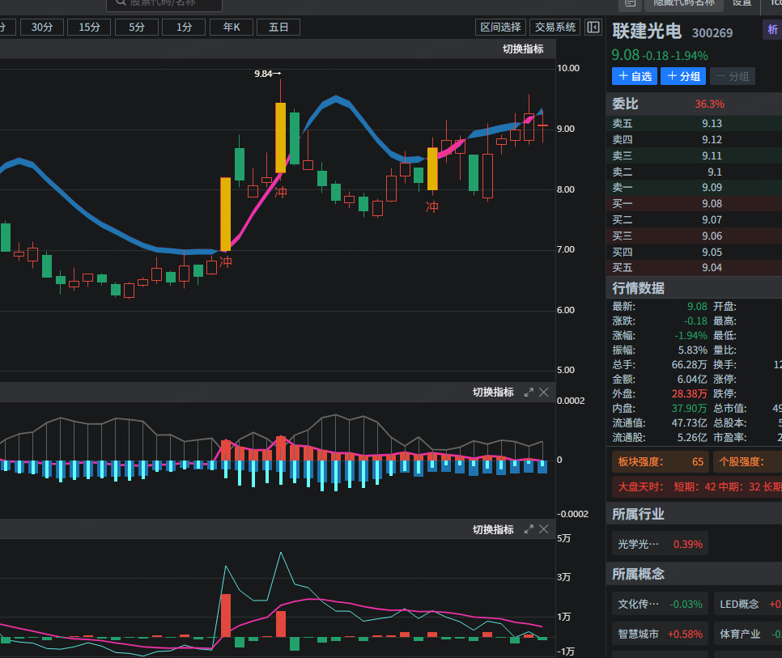This screenshot has height=658, width=782.
Task: Click the disabled remove 分组 button
Action: 732,76
